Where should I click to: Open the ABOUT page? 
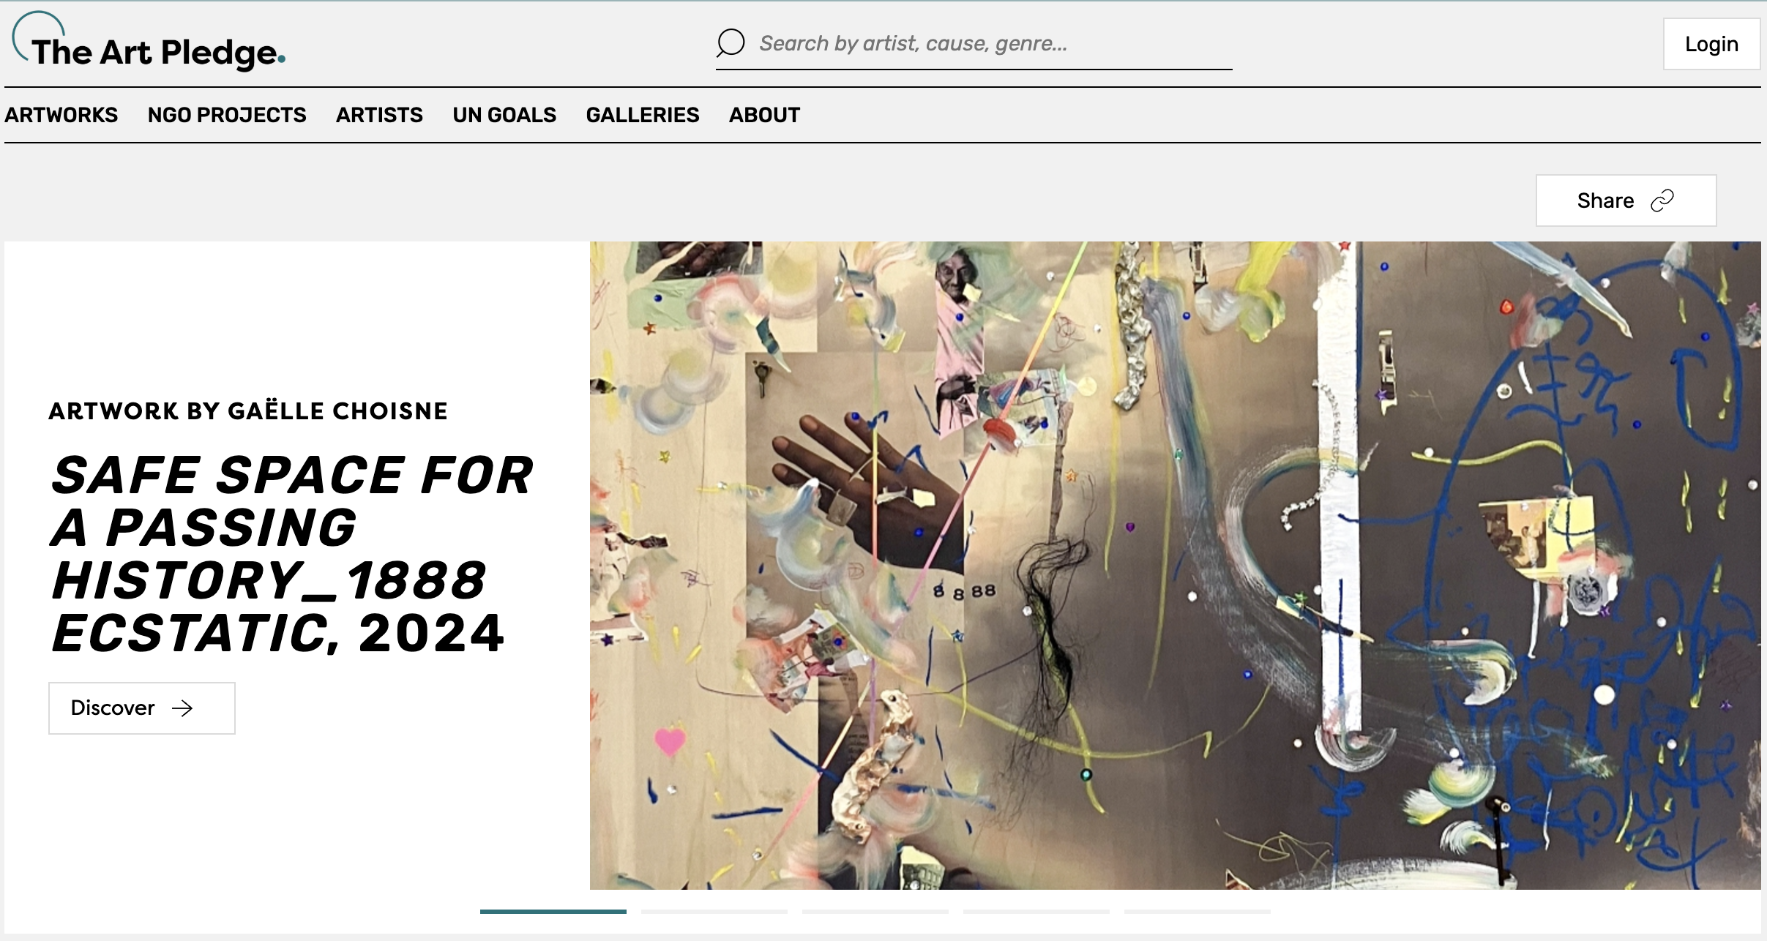[764, 115]
